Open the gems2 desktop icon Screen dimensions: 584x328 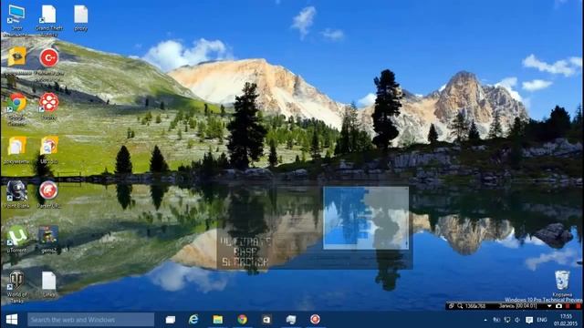click(48, 239)
